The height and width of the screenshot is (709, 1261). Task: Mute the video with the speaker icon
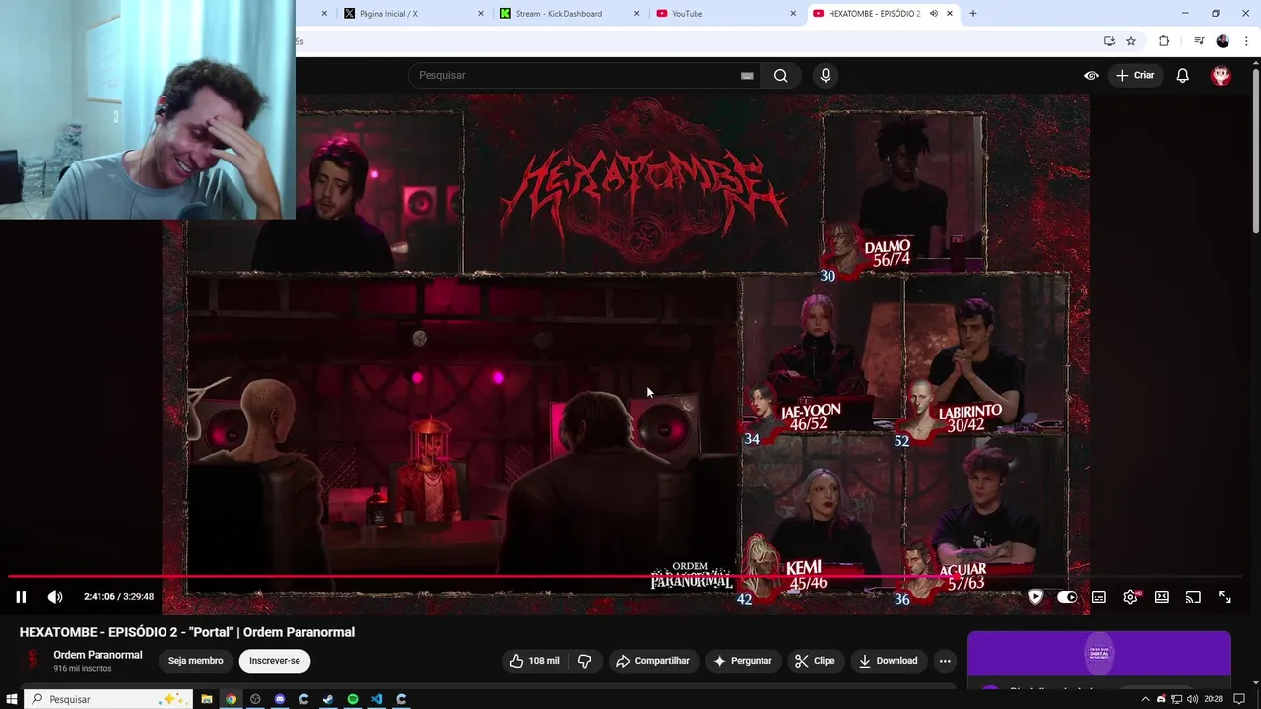[x=55, y=597]
